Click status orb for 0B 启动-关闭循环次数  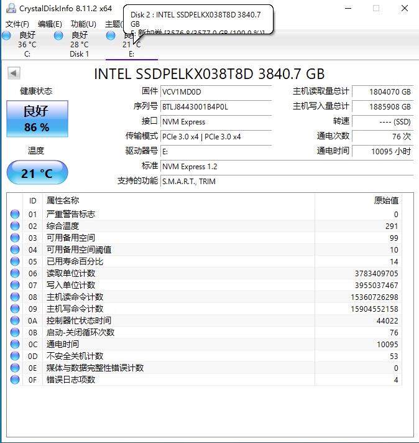pyautogui.click(x=15, y=332)
